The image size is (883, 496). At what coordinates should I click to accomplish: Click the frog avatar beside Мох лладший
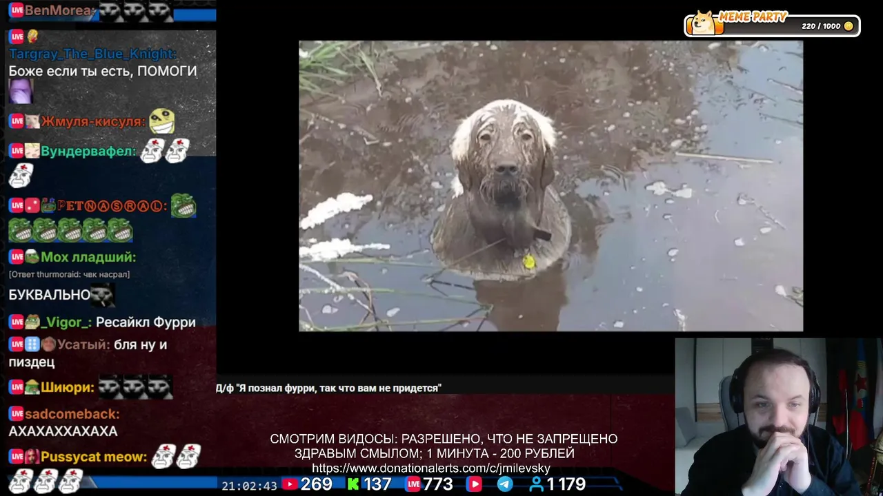coord(32,257)
